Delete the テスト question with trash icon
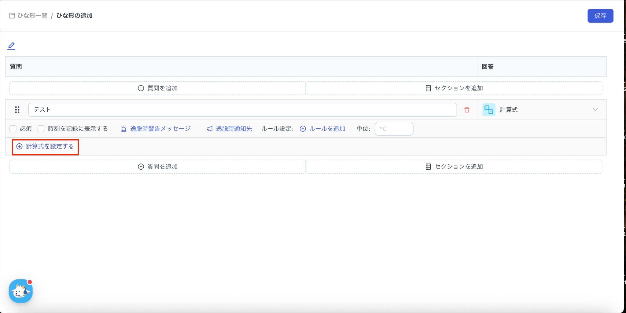Viewport: 626px width, 313px height. tap(467, 110)
